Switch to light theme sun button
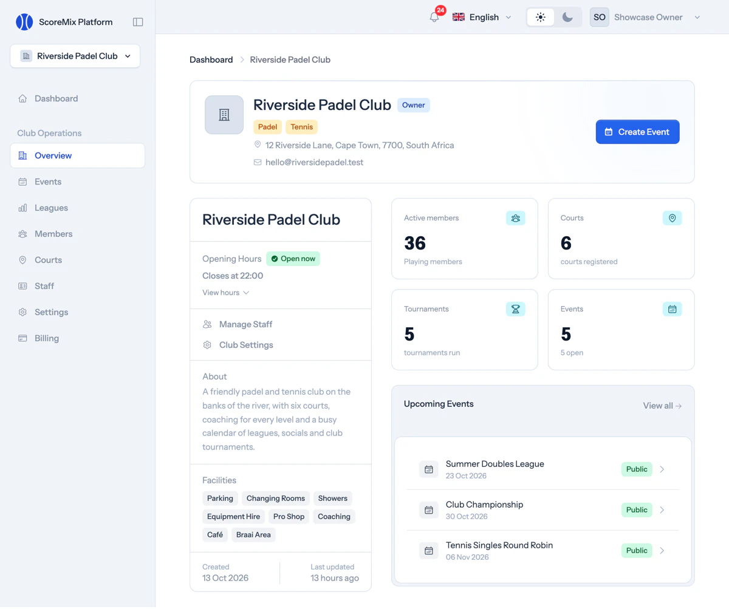The image size is (729, 609). point(541,17)
